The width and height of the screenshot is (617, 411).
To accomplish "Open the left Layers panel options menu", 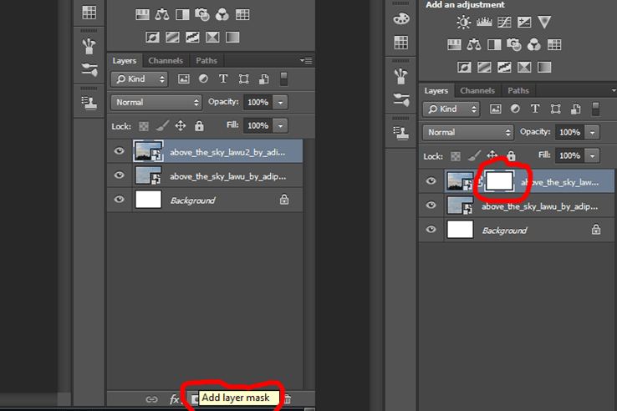I will coord(306,61).
